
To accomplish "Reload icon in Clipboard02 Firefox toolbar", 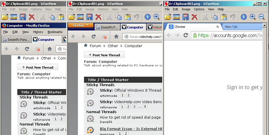I will coord(27,49).
